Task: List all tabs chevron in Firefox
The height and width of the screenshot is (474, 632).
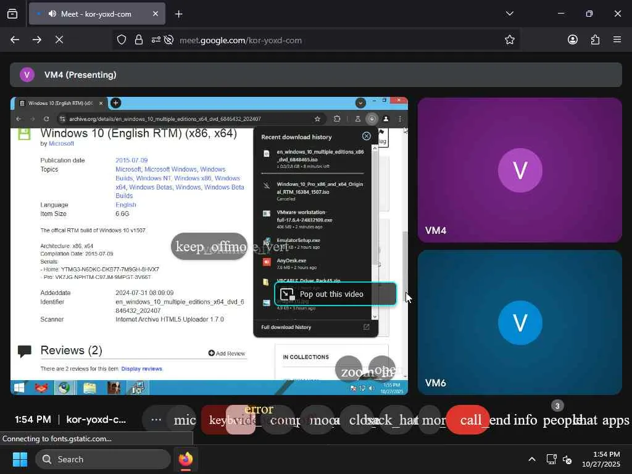Action: [509, 14]
